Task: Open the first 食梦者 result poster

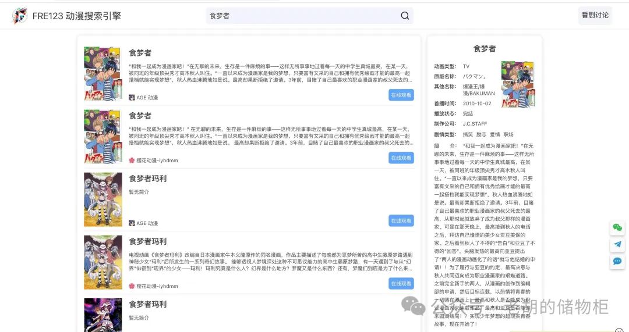Action: [103, 73]
